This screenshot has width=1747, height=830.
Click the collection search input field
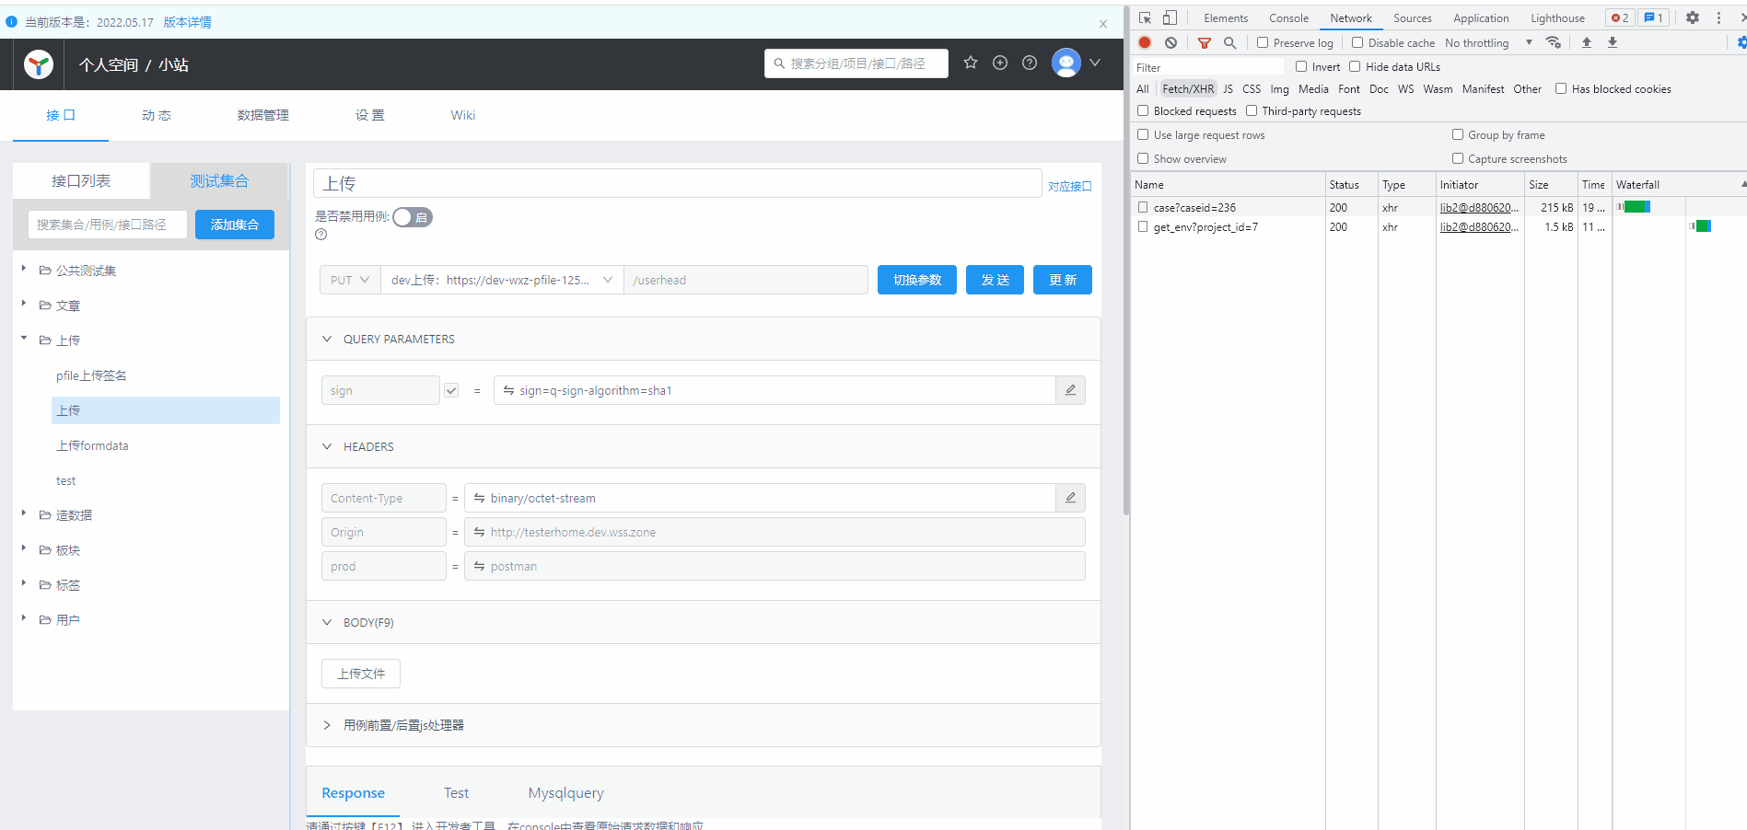pyautogui.click(x=108, y=225)
